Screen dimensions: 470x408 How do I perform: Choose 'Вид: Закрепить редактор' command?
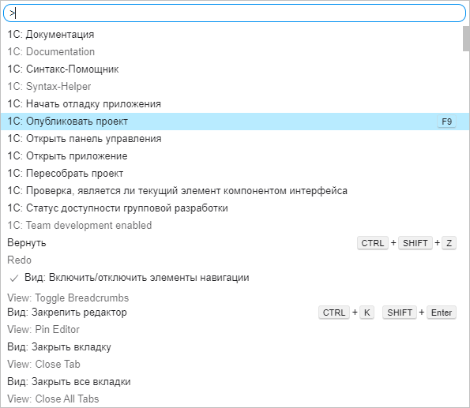67,313
